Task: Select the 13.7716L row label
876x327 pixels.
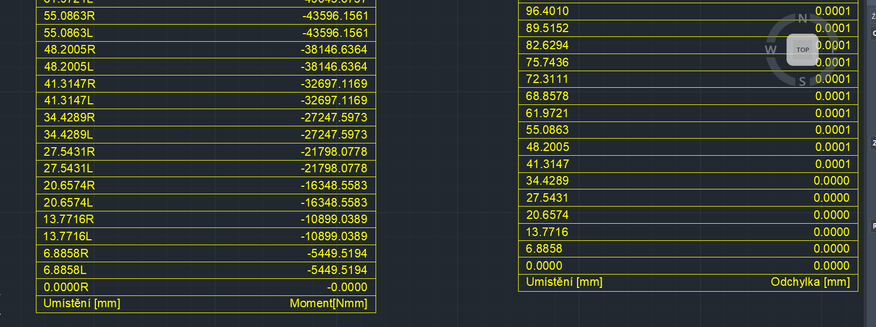Action: coord(68,236)
